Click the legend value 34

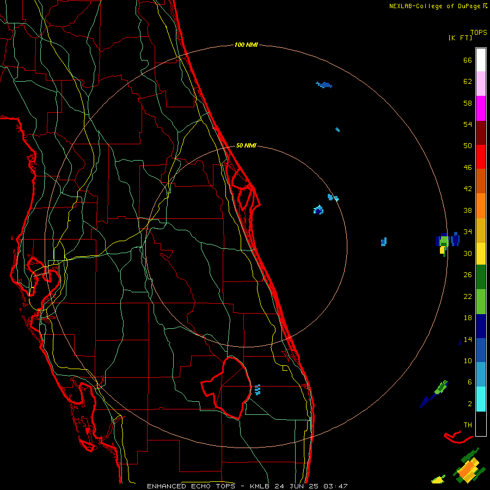(x=468, y=232)
